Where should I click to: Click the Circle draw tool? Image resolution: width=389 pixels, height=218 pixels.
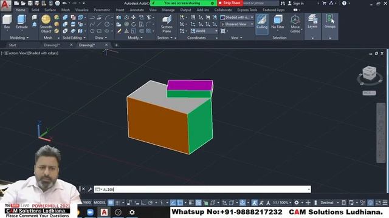point(107,24)
